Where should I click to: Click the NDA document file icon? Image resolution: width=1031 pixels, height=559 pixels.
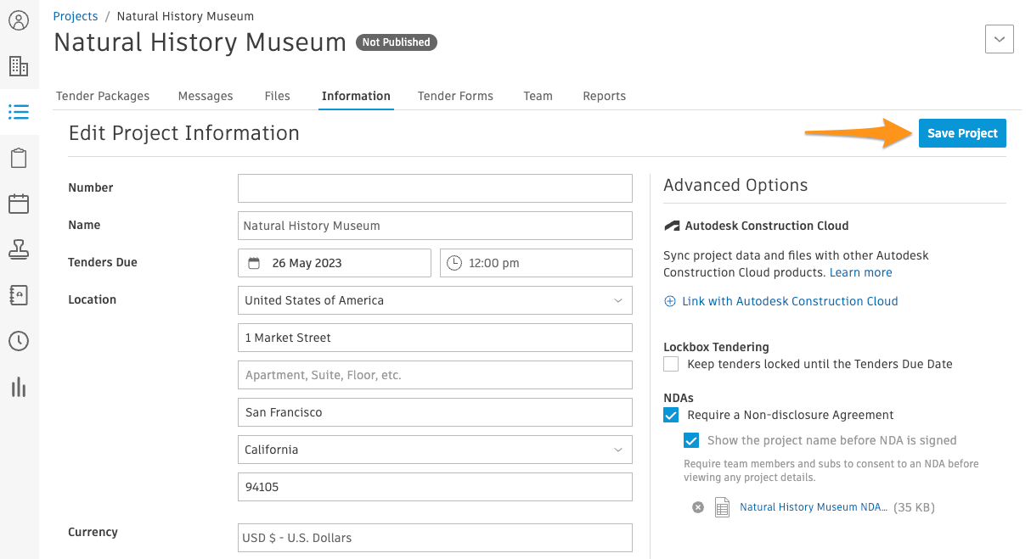722,507
